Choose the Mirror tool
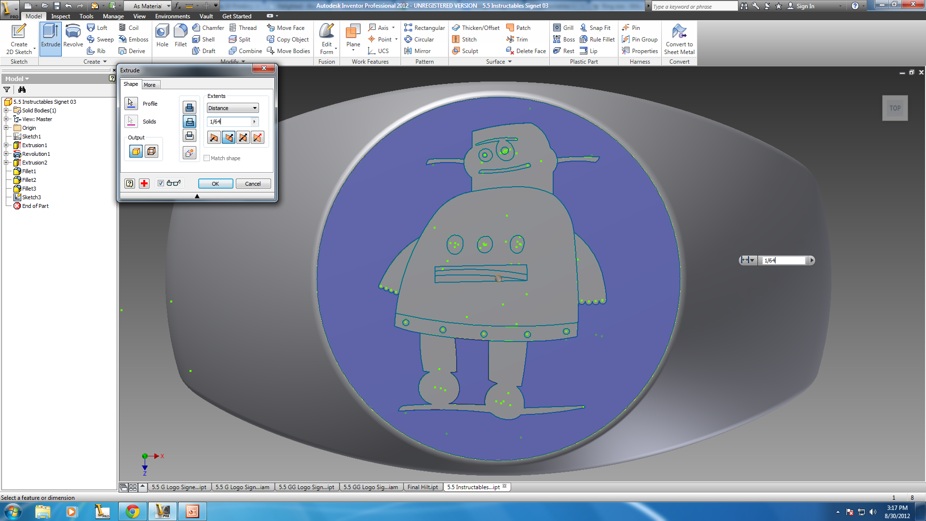Image resolution: width=926 pixels, height=521 pixels. tap(417, 51)
